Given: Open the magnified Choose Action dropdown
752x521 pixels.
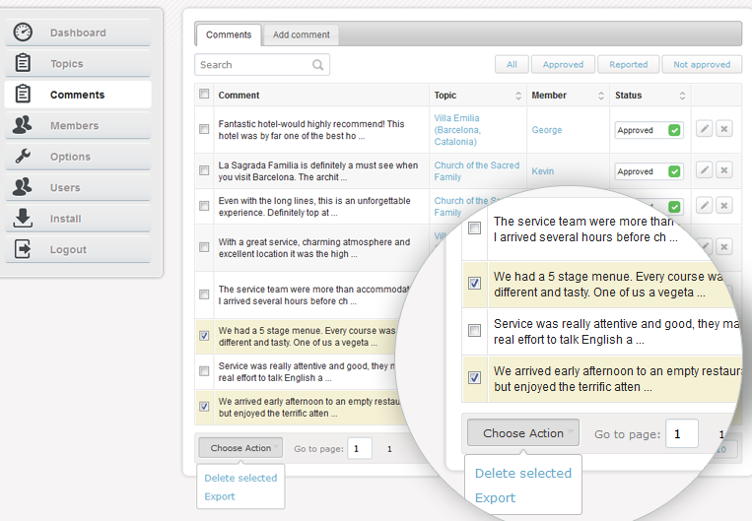Looking at the screenshot, I should tap(523, 432).
